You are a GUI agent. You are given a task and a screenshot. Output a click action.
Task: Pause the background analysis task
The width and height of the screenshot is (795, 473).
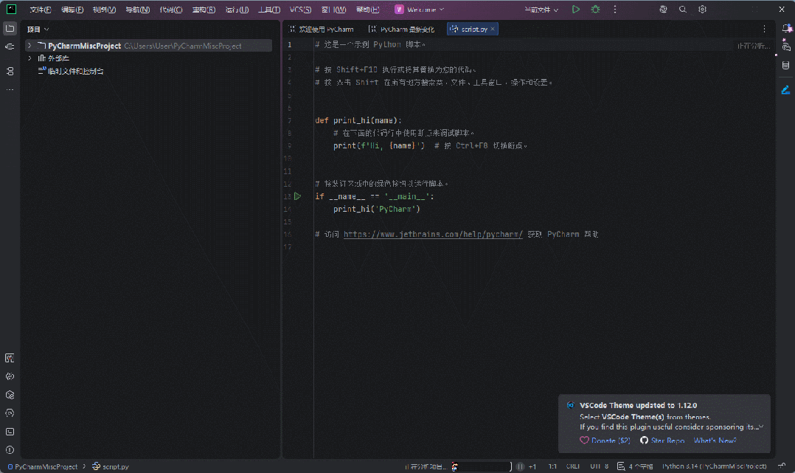coord(520,466)
